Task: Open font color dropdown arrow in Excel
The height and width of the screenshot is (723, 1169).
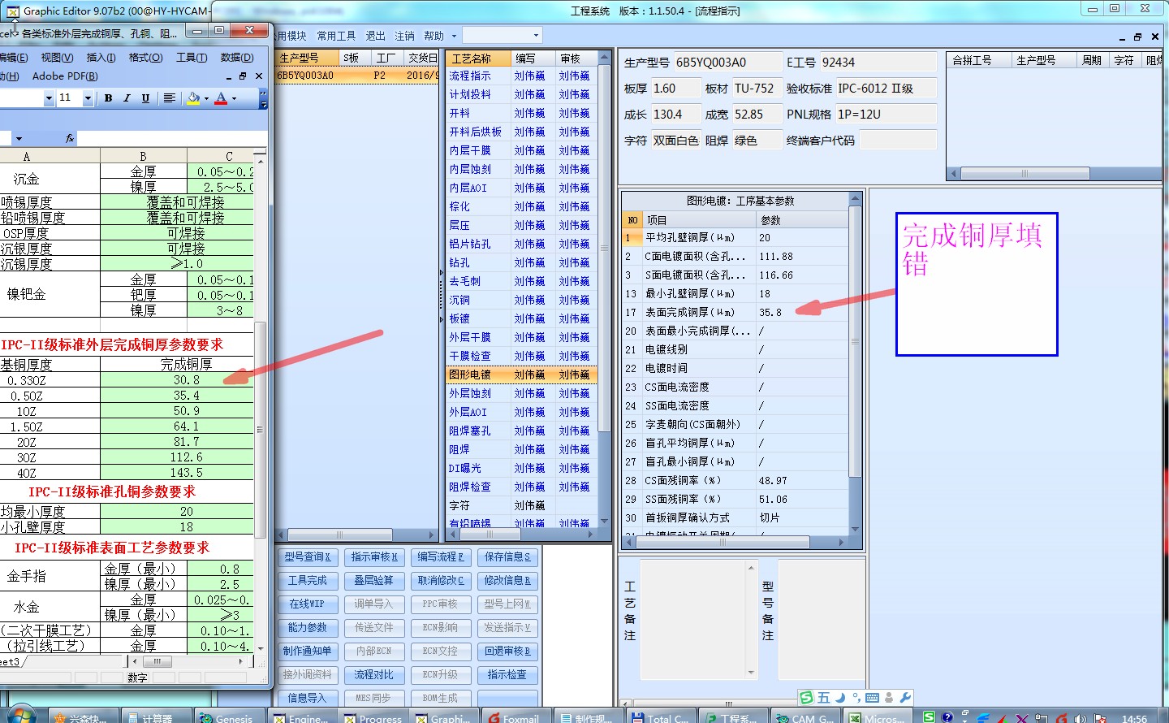Action: click(234, 98)
